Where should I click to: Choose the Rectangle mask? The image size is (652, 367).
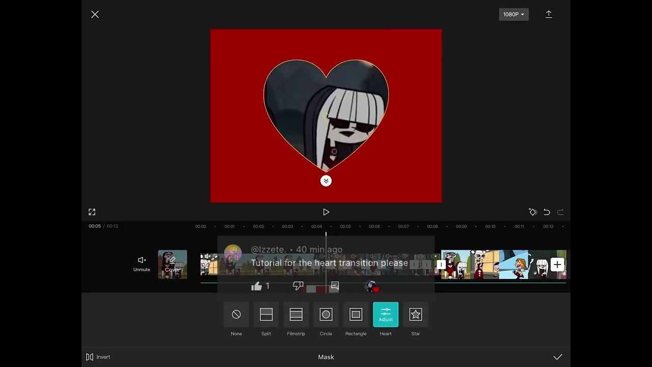[x=356, y=314]
